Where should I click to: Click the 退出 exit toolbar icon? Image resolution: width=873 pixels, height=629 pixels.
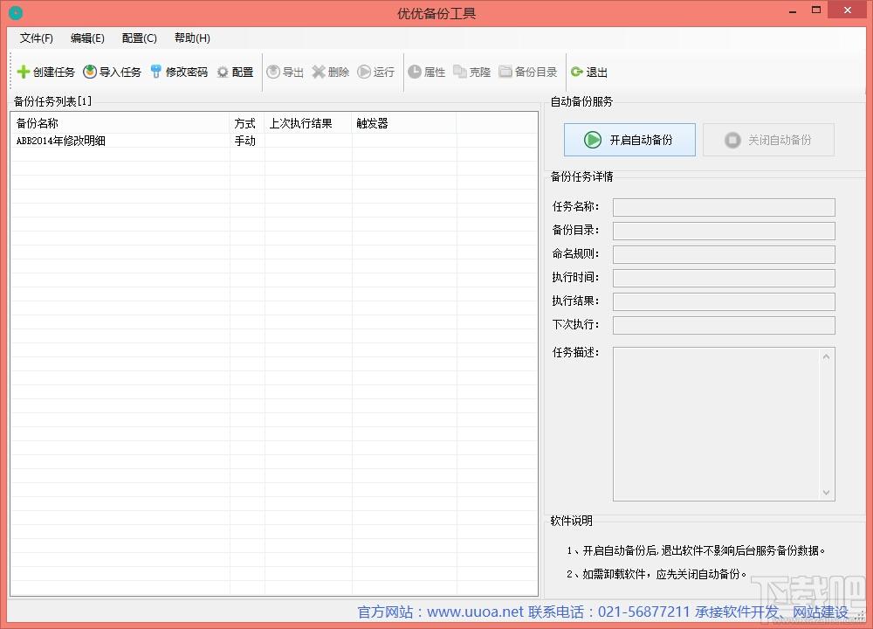click(577, 72)
